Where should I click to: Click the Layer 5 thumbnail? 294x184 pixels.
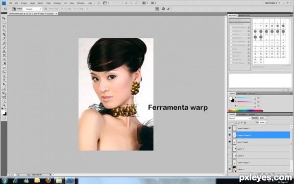[x=234, y=169]
